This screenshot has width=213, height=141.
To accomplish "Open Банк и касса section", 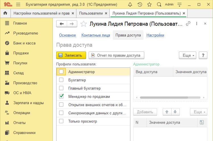I will click(x=24, y=43).
